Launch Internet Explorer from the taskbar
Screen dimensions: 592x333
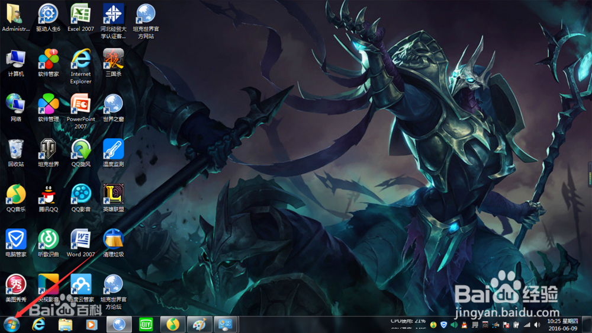coord(38,325)
